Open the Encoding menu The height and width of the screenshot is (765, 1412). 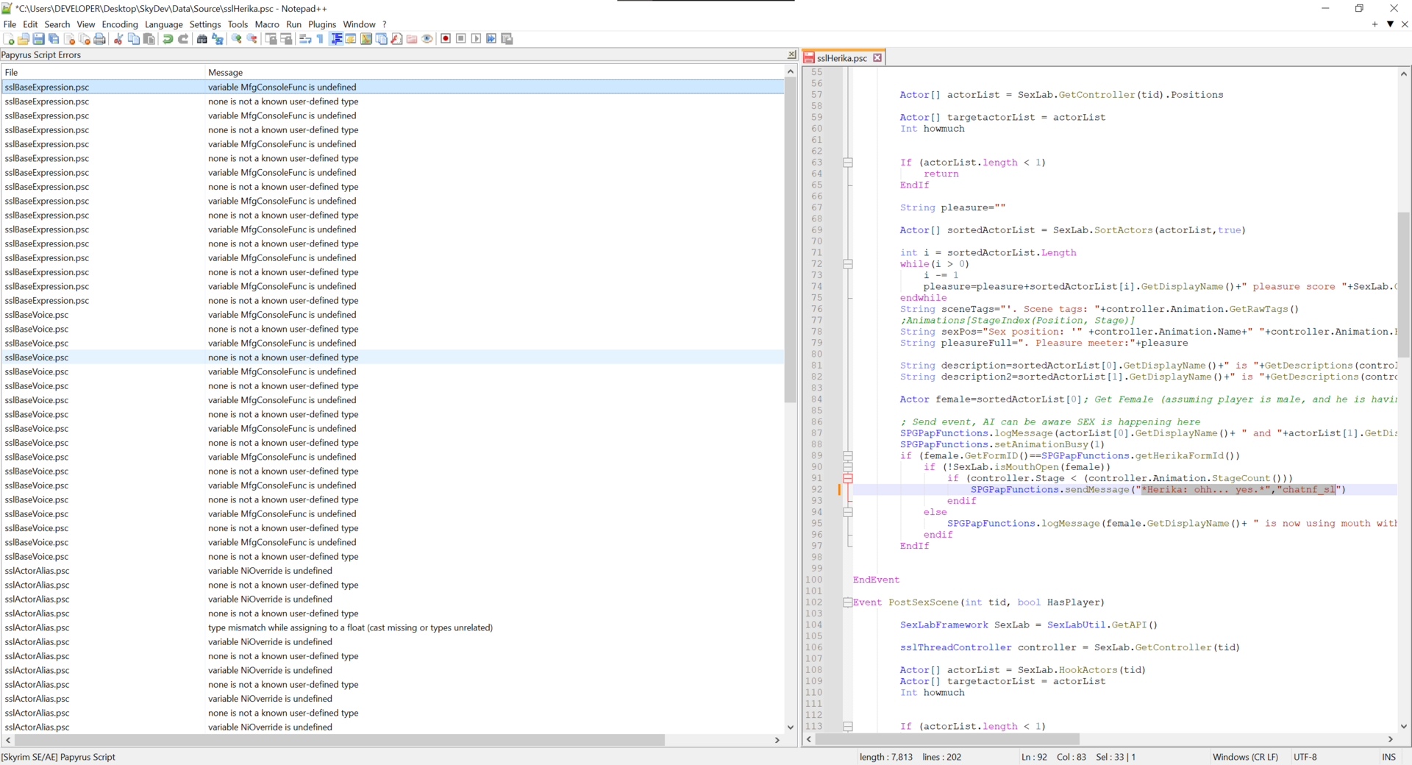[x=120, y=24]
